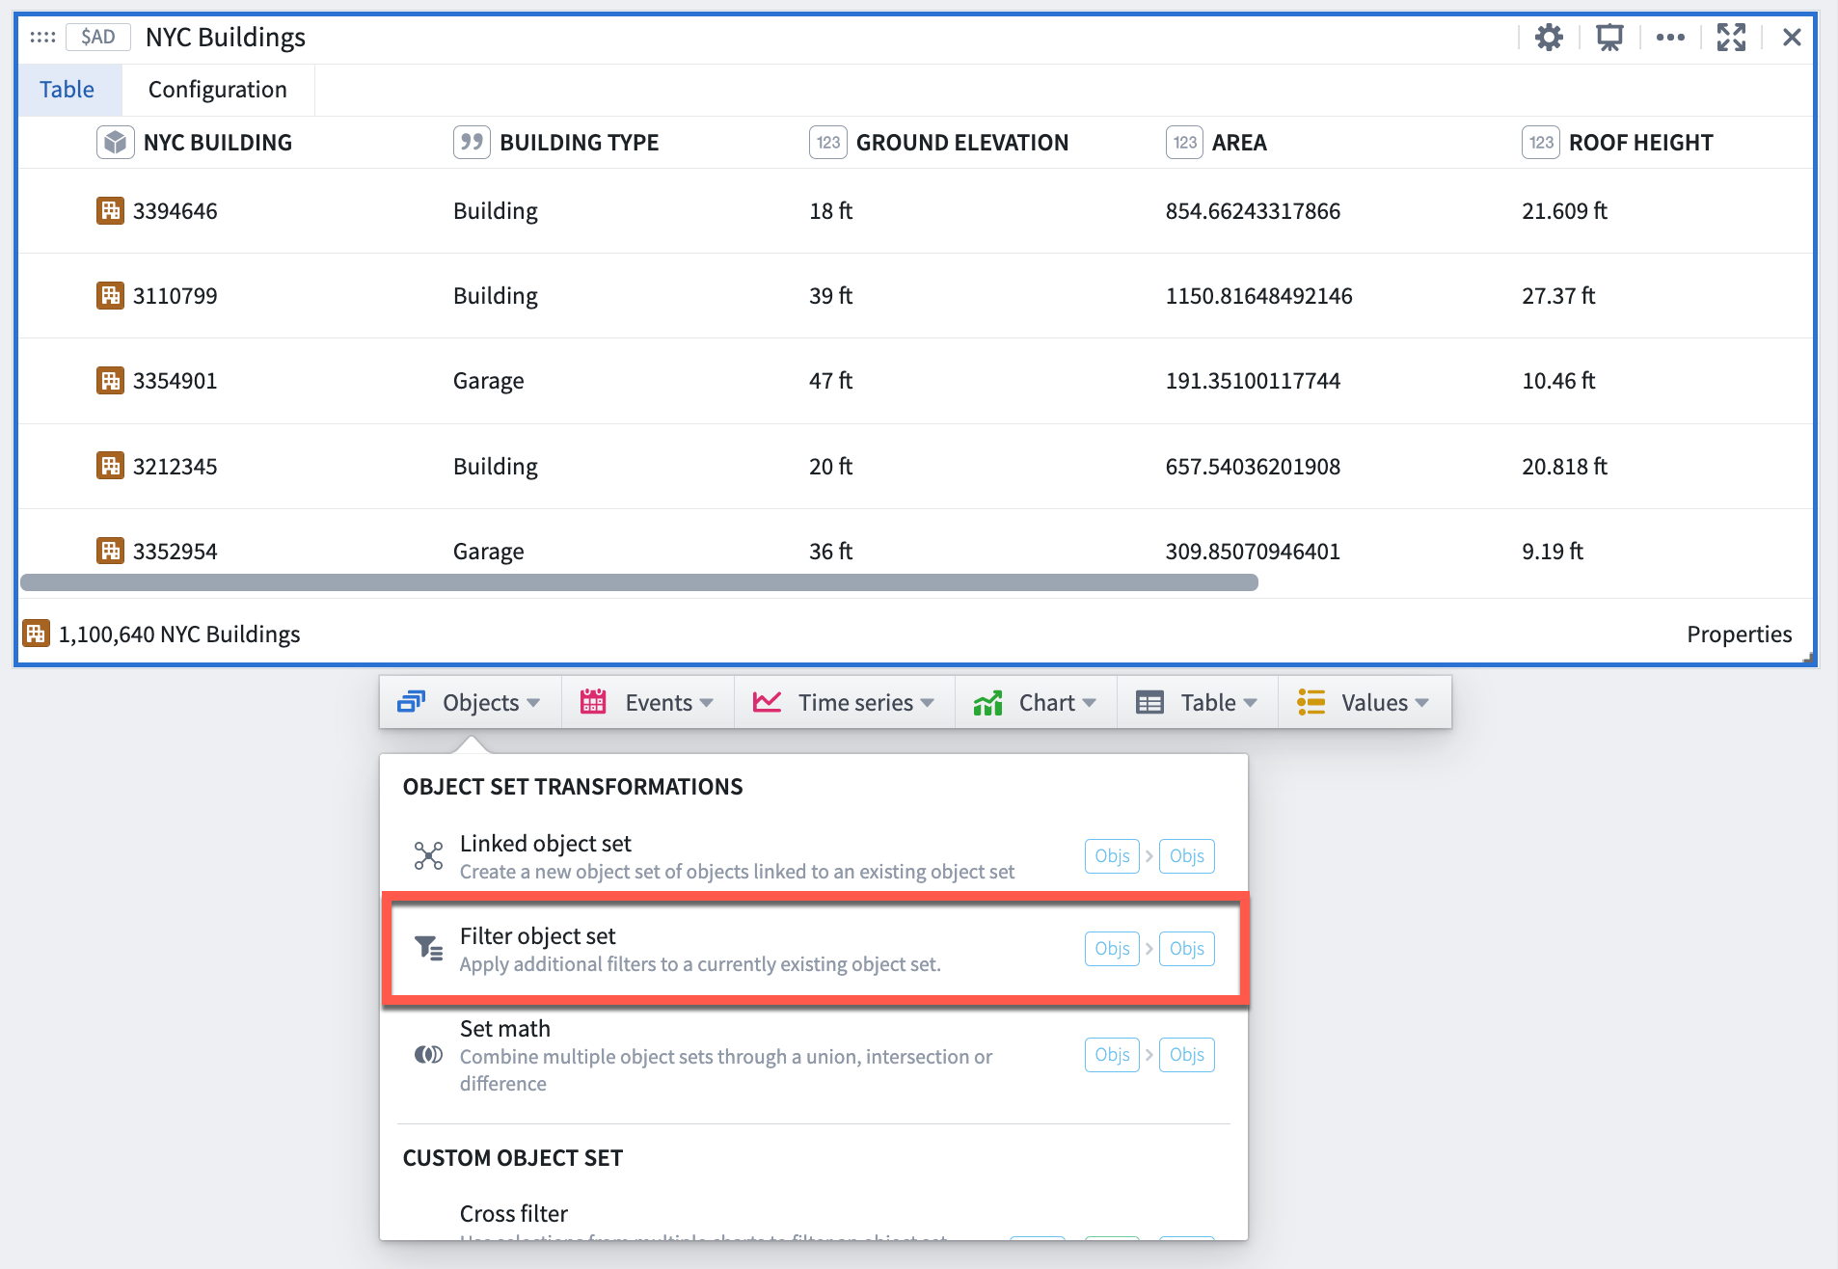Screen dimensions: 1838x1269
Task: Click the Chart bar graph icon
Action: point(987,702)
